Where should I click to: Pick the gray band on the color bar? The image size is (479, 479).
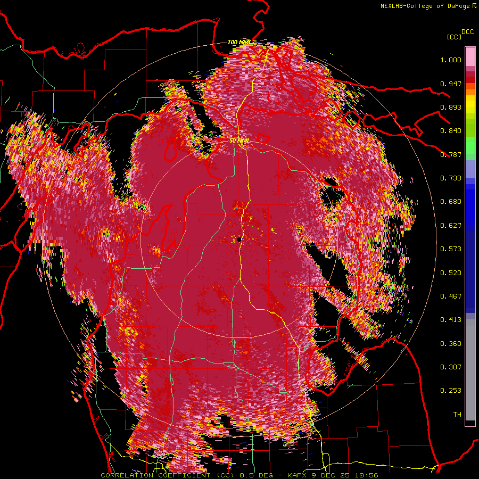pyautogui.click(x=470, y=370)
